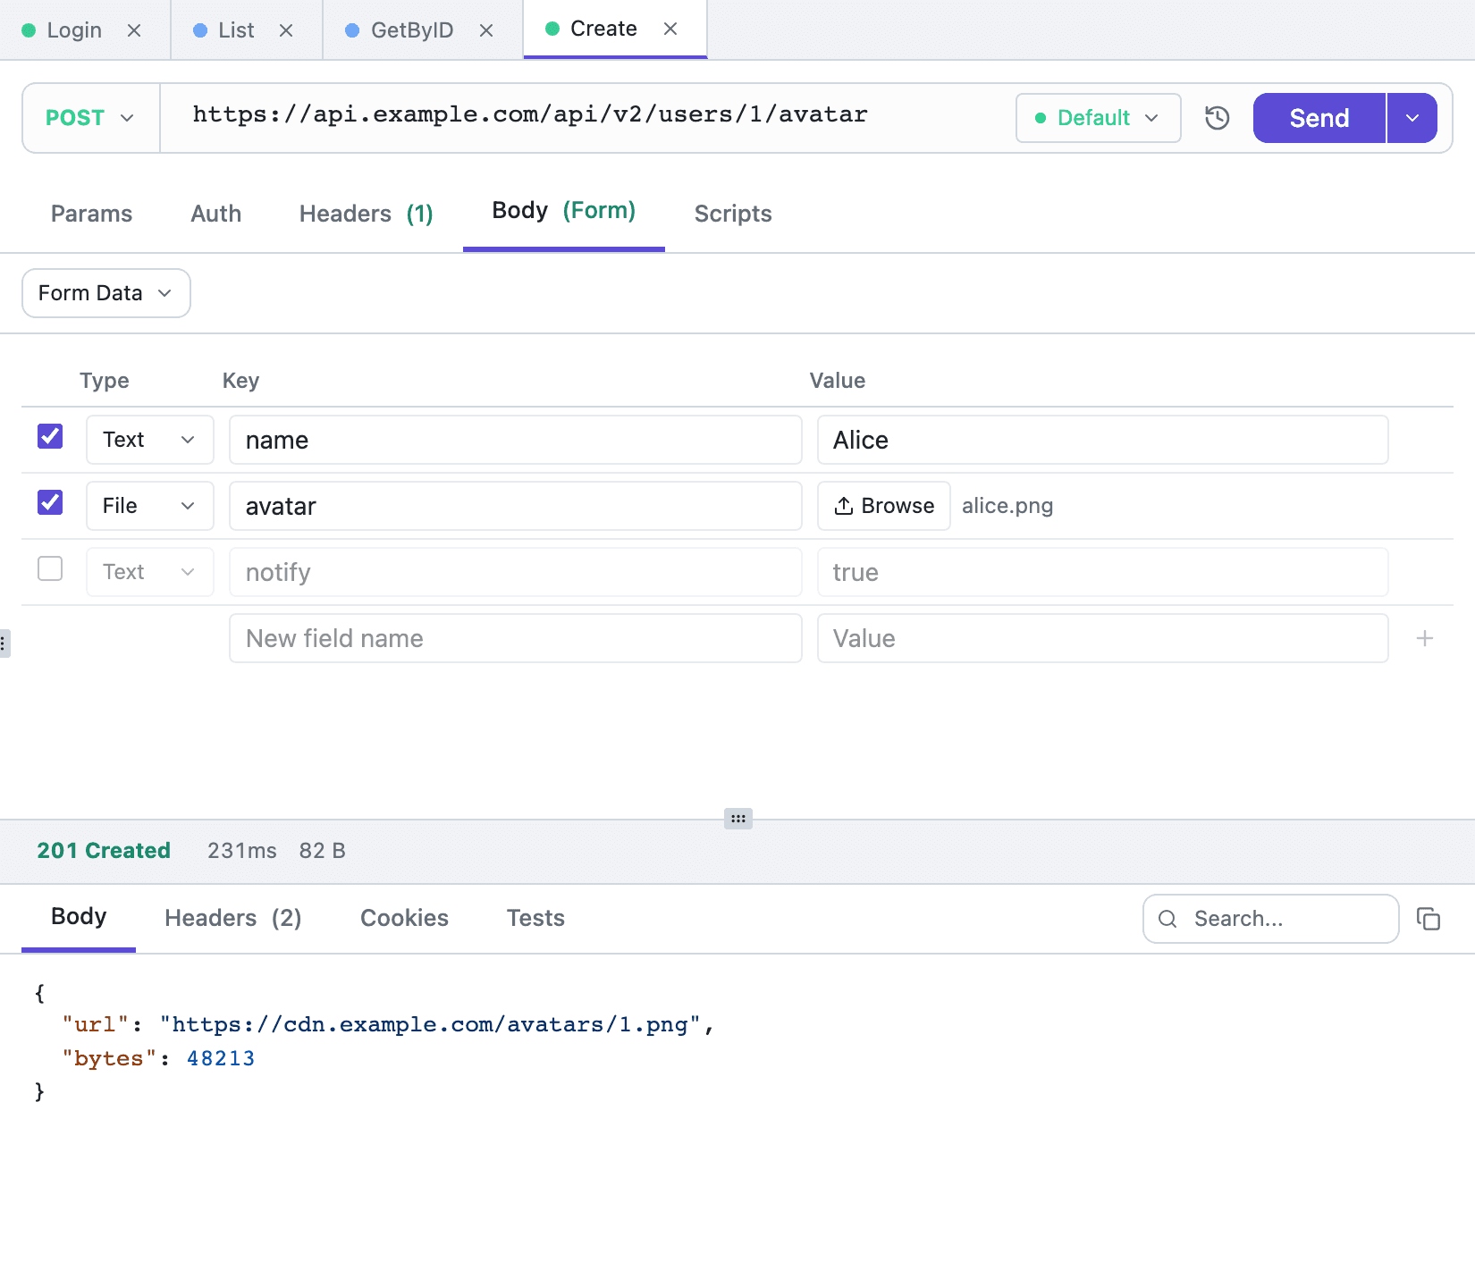Close the Login tab

pos(134,30)
